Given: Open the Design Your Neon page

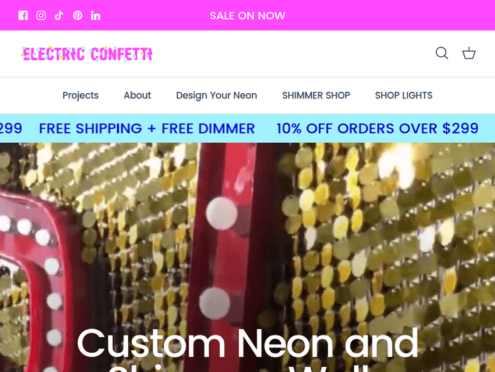Looking at the screenshot, I should [216, 95].
